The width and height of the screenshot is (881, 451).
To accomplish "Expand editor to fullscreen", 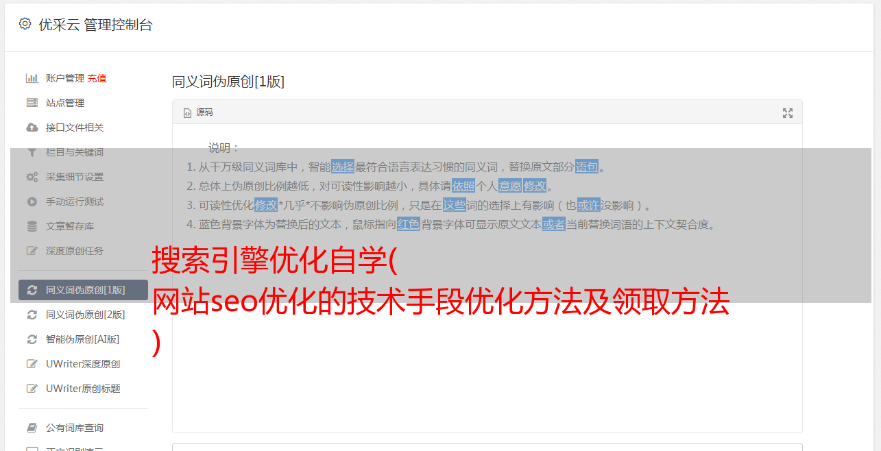I will (788, 113).
